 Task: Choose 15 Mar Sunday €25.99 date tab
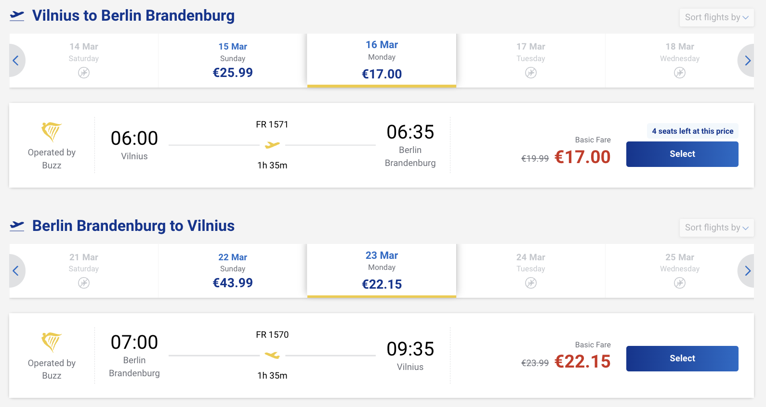click(233, 61)
